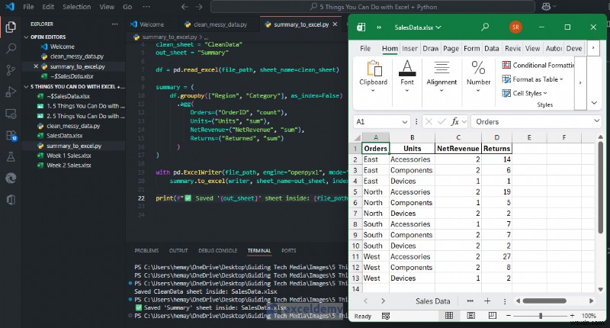Viewport: 610px width, 328px height.
Task: Open Source Control view in activity bar
Action: tap(11, 70)
